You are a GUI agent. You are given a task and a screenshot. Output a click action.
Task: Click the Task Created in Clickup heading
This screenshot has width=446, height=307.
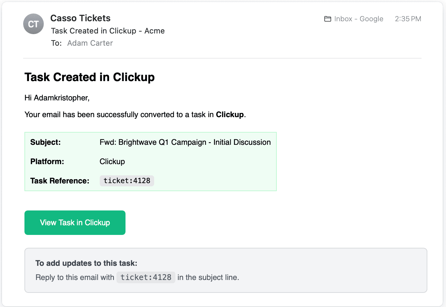pyautogui.click(x=89, y=77)
